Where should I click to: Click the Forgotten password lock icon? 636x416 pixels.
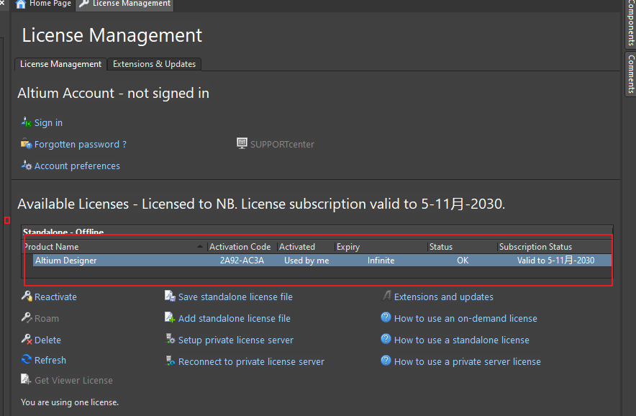coord(27,143)
